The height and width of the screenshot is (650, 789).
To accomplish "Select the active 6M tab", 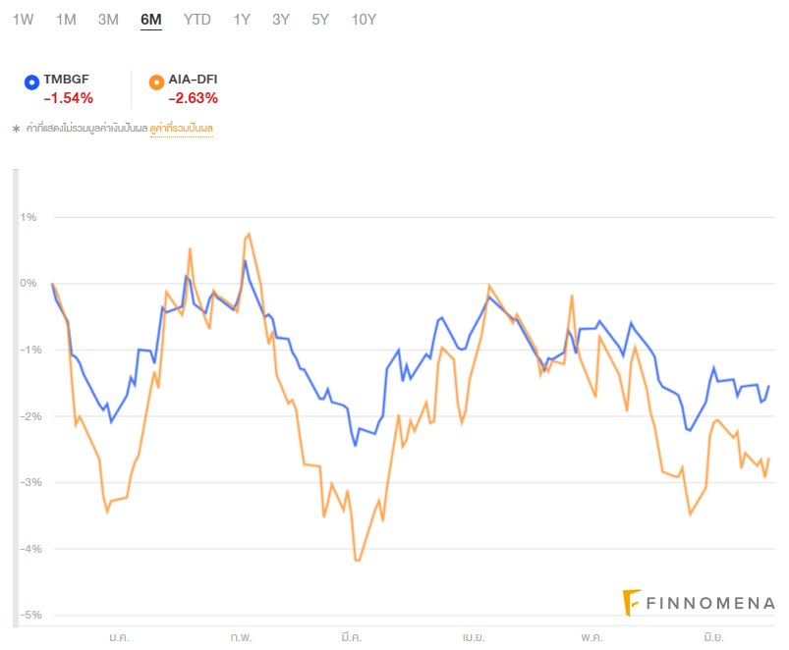I will (x=151, y=20).
